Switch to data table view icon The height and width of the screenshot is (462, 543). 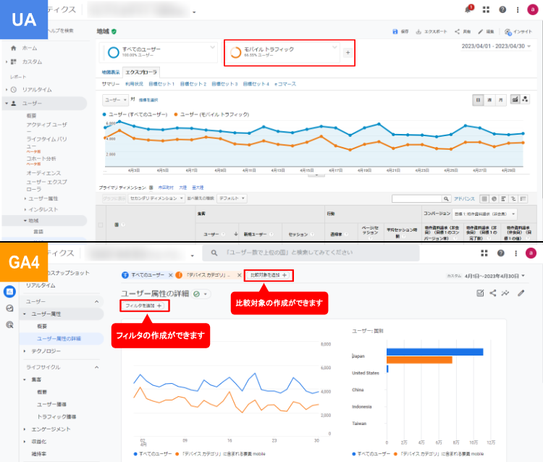[x=484, y=199]
